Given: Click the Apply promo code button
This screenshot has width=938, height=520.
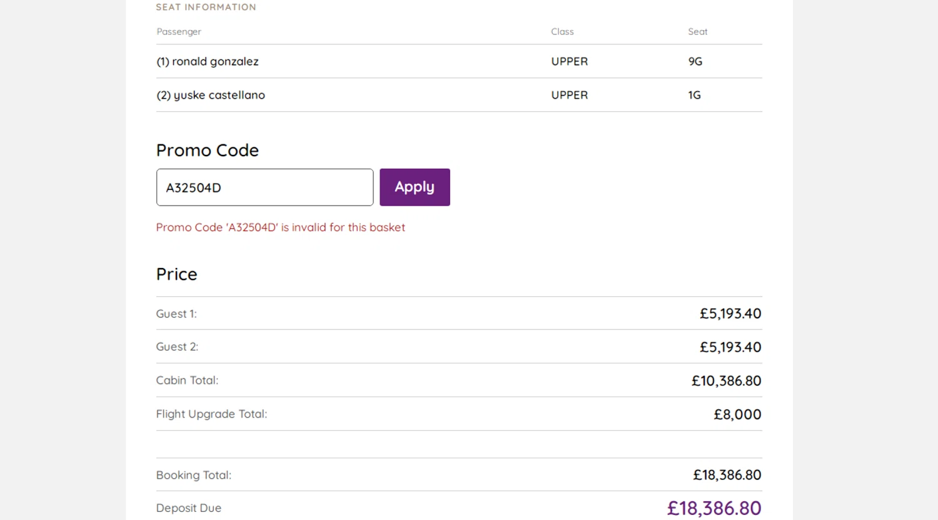Looking at the screenshot, I should click(x=415, y=187).
